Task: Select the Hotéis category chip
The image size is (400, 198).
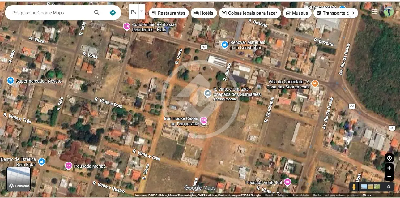Action: 203,13
